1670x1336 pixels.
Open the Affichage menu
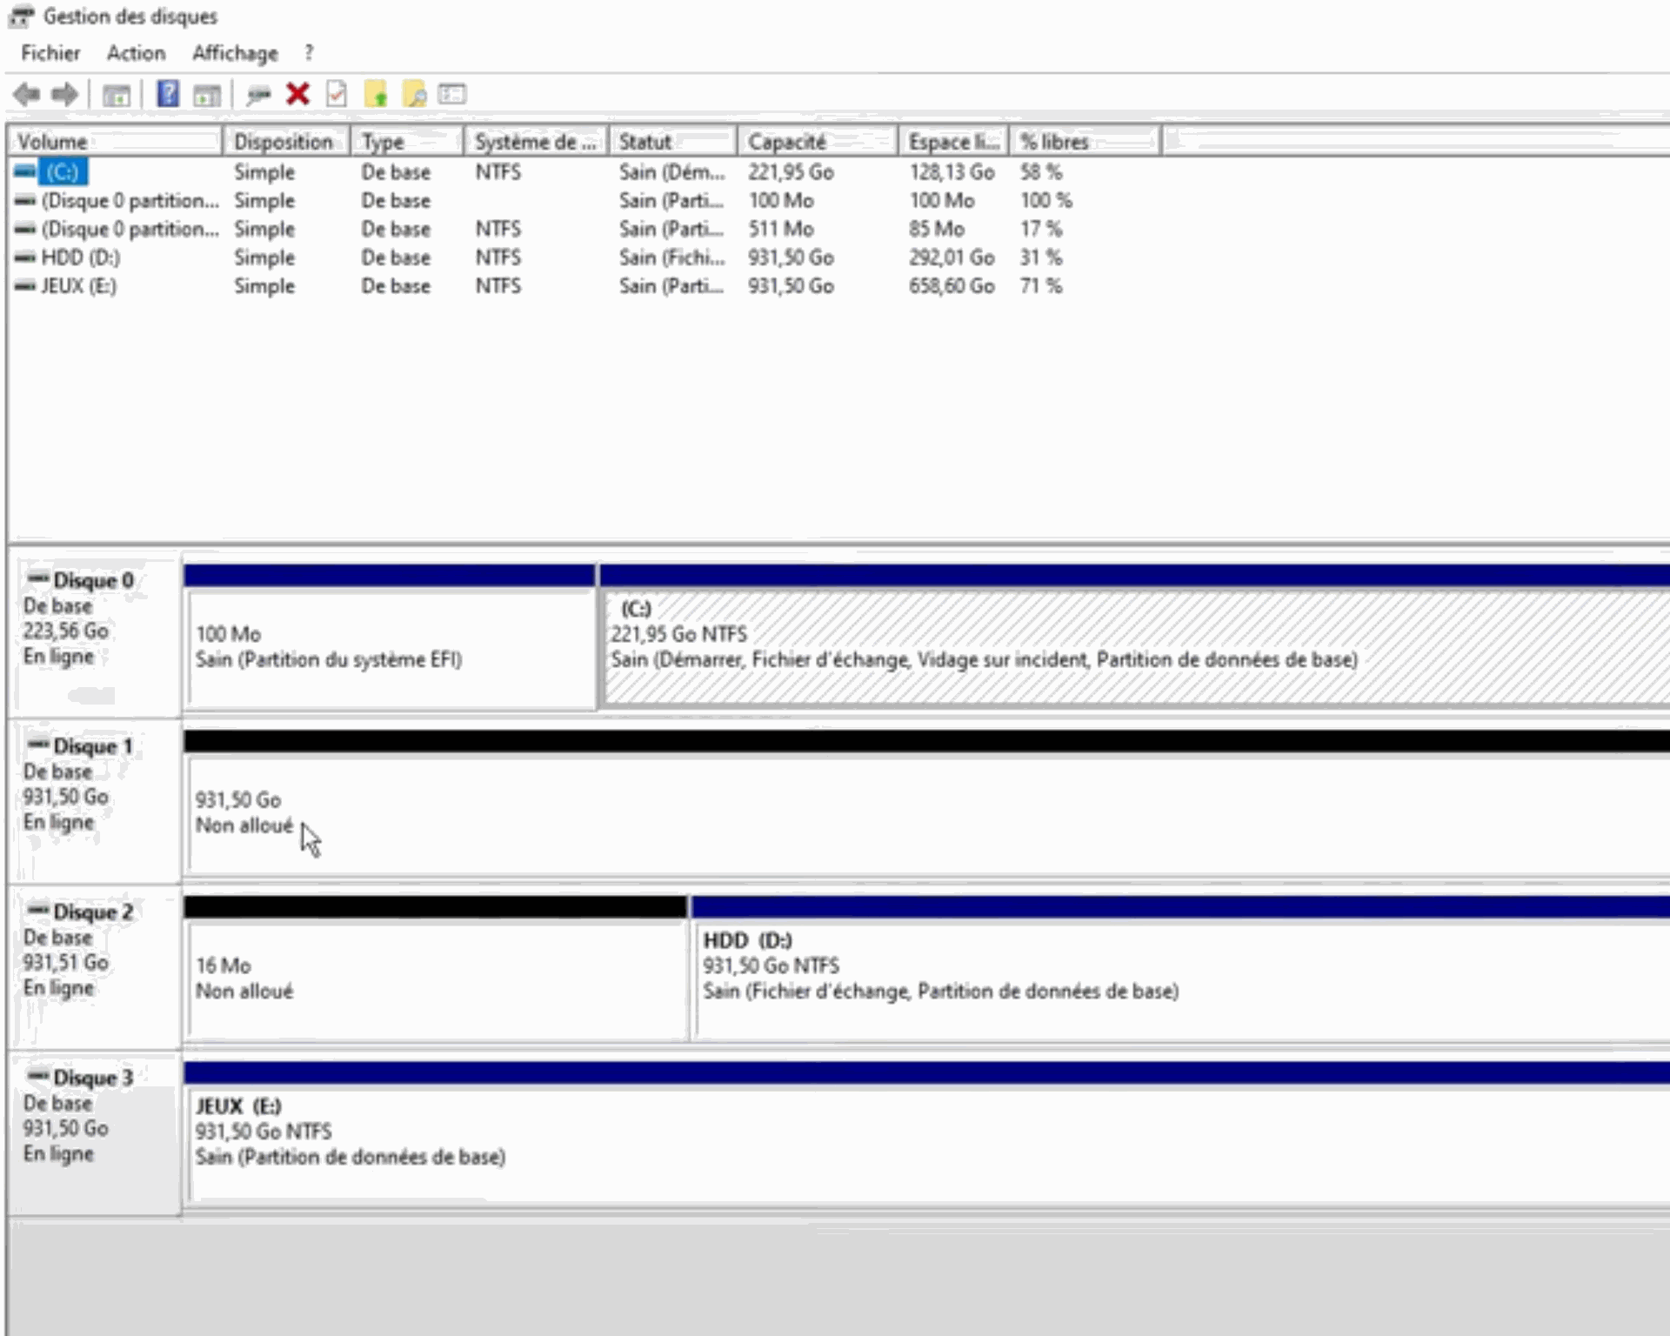(x=233, y=53)
